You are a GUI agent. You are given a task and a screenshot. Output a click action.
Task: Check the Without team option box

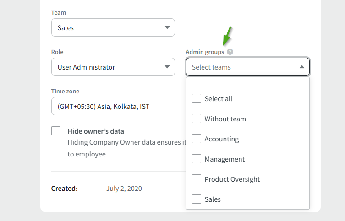pos(197,119)
